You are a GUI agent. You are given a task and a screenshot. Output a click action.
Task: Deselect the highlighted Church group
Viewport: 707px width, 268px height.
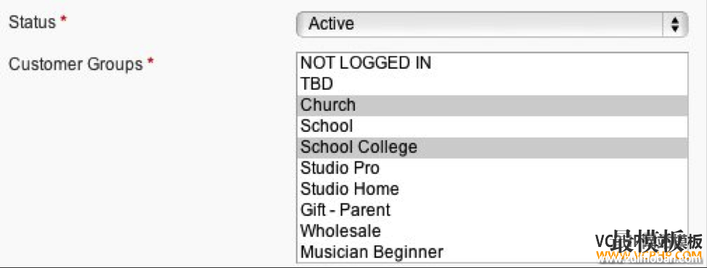(x=492, y=105)
